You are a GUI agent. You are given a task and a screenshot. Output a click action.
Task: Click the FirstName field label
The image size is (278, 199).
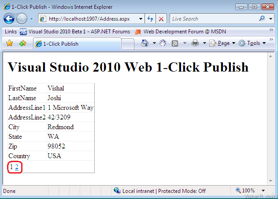pyautogui.click(x=22, y=88)
